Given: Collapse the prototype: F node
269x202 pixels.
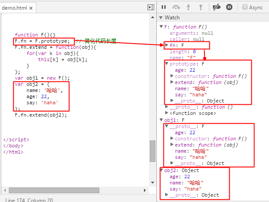Looking at the screenshot, I should point(167,64).
